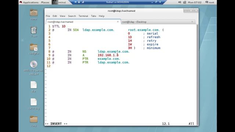Image resolution: width=235 pixels, height=132 pixels.
Task: Click the terminal window vertical scrollbar
Action: [198, 74]
